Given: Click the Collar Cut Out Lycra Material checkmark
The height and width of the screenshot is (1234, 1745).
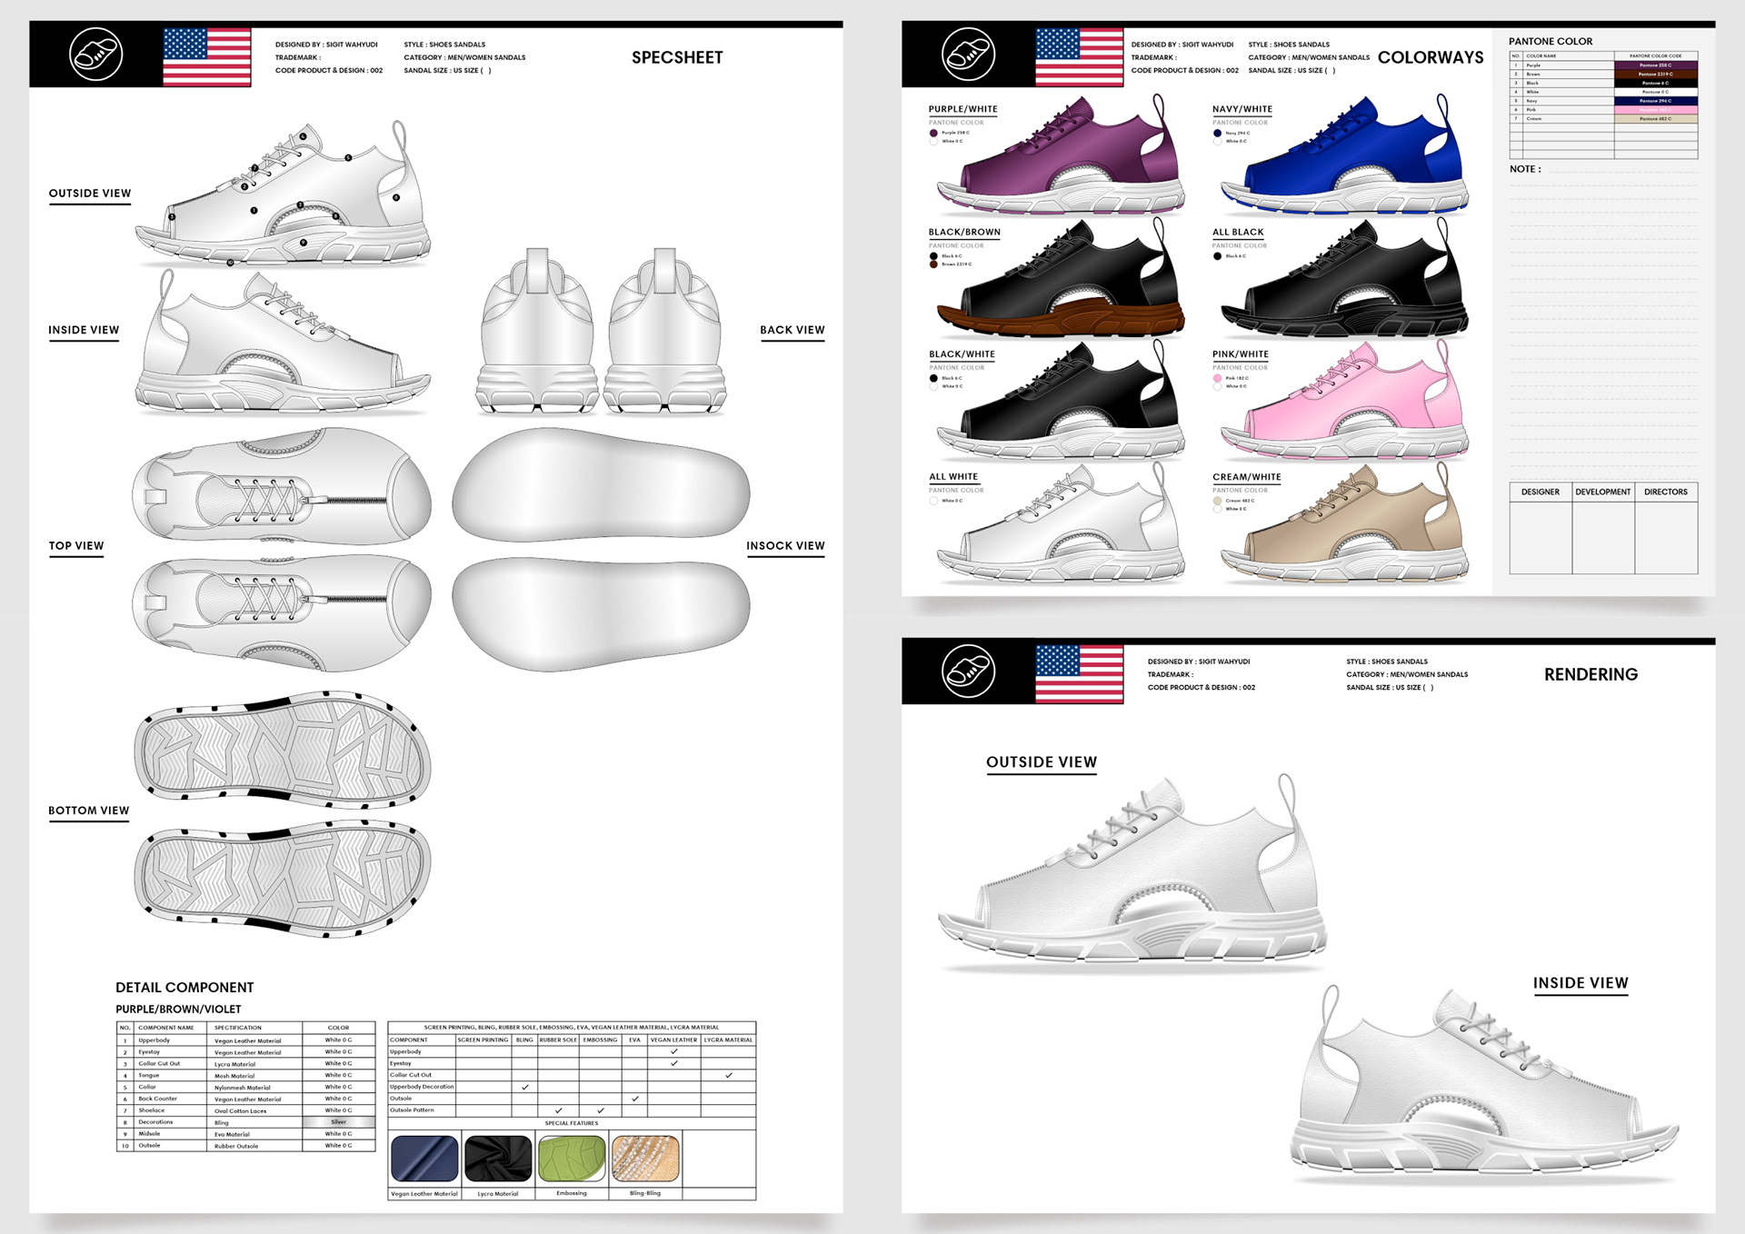Looking at the screenshot, I should 728,1075.
